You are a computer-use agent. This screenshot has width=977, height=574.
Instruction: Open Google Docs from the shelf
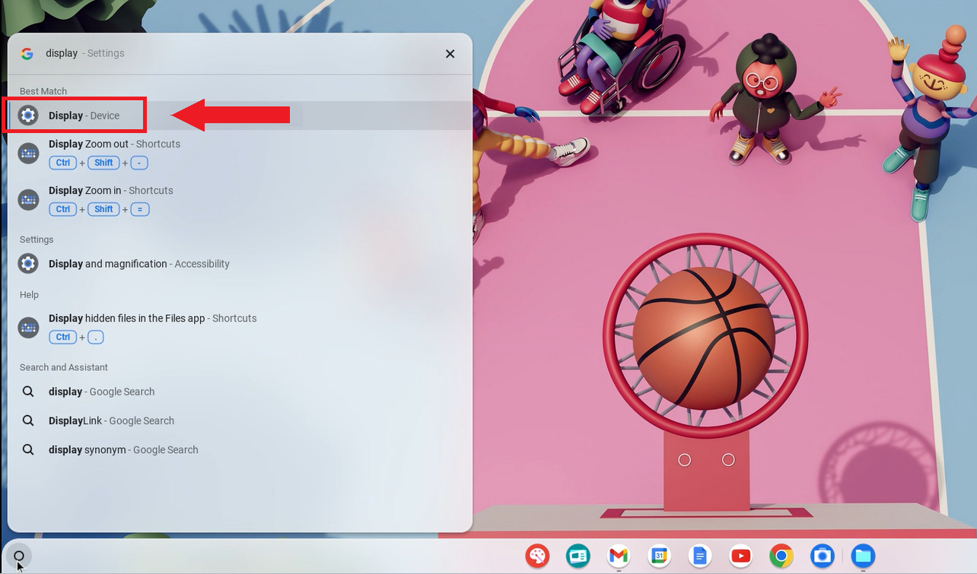(x=700, y=557)
